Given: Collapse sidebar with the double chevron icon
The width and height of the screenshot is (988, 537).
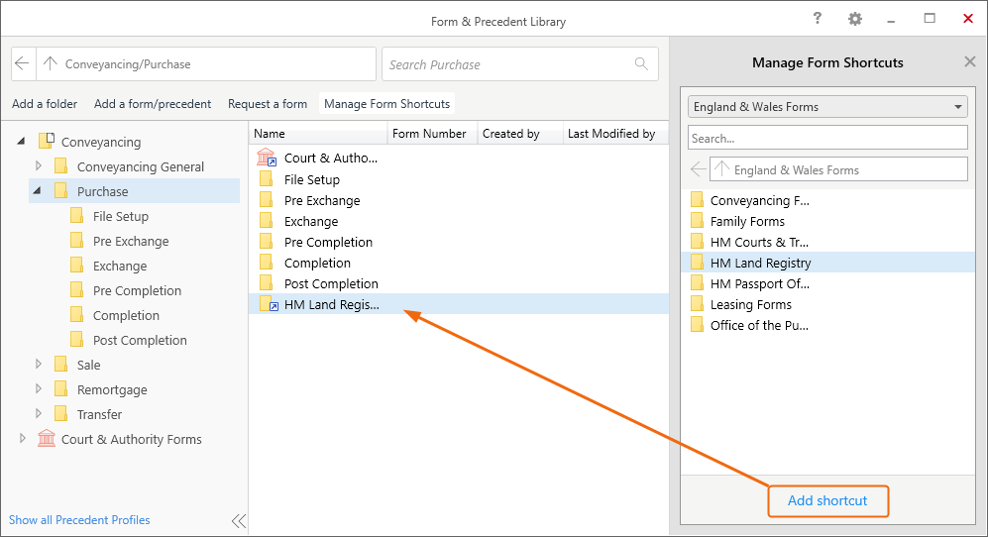Looking at the screenshot, I should pos(238,520).
